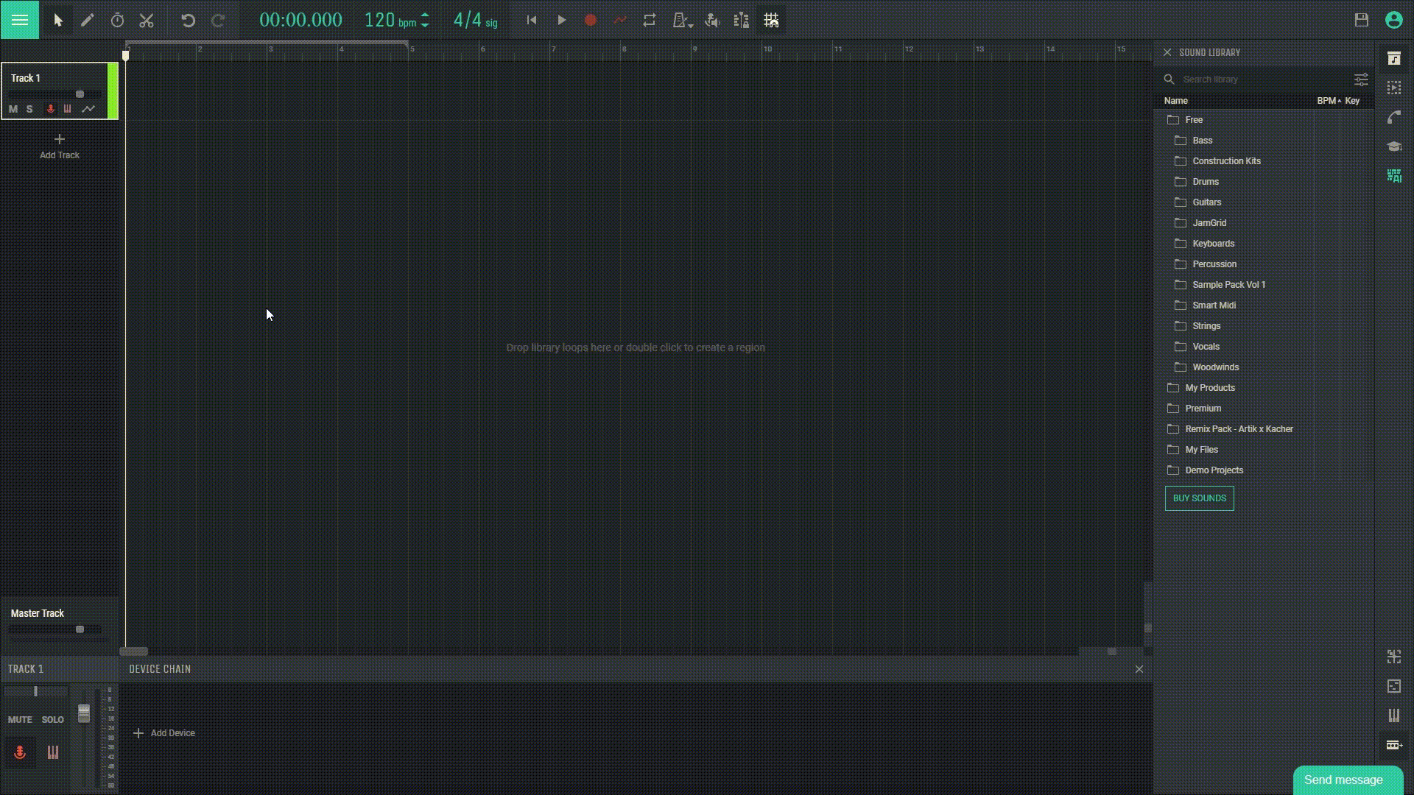This screenshot has width=1414, height=795.
Task: Solo Track 1 using S button
Action: [x=29, y=109]
